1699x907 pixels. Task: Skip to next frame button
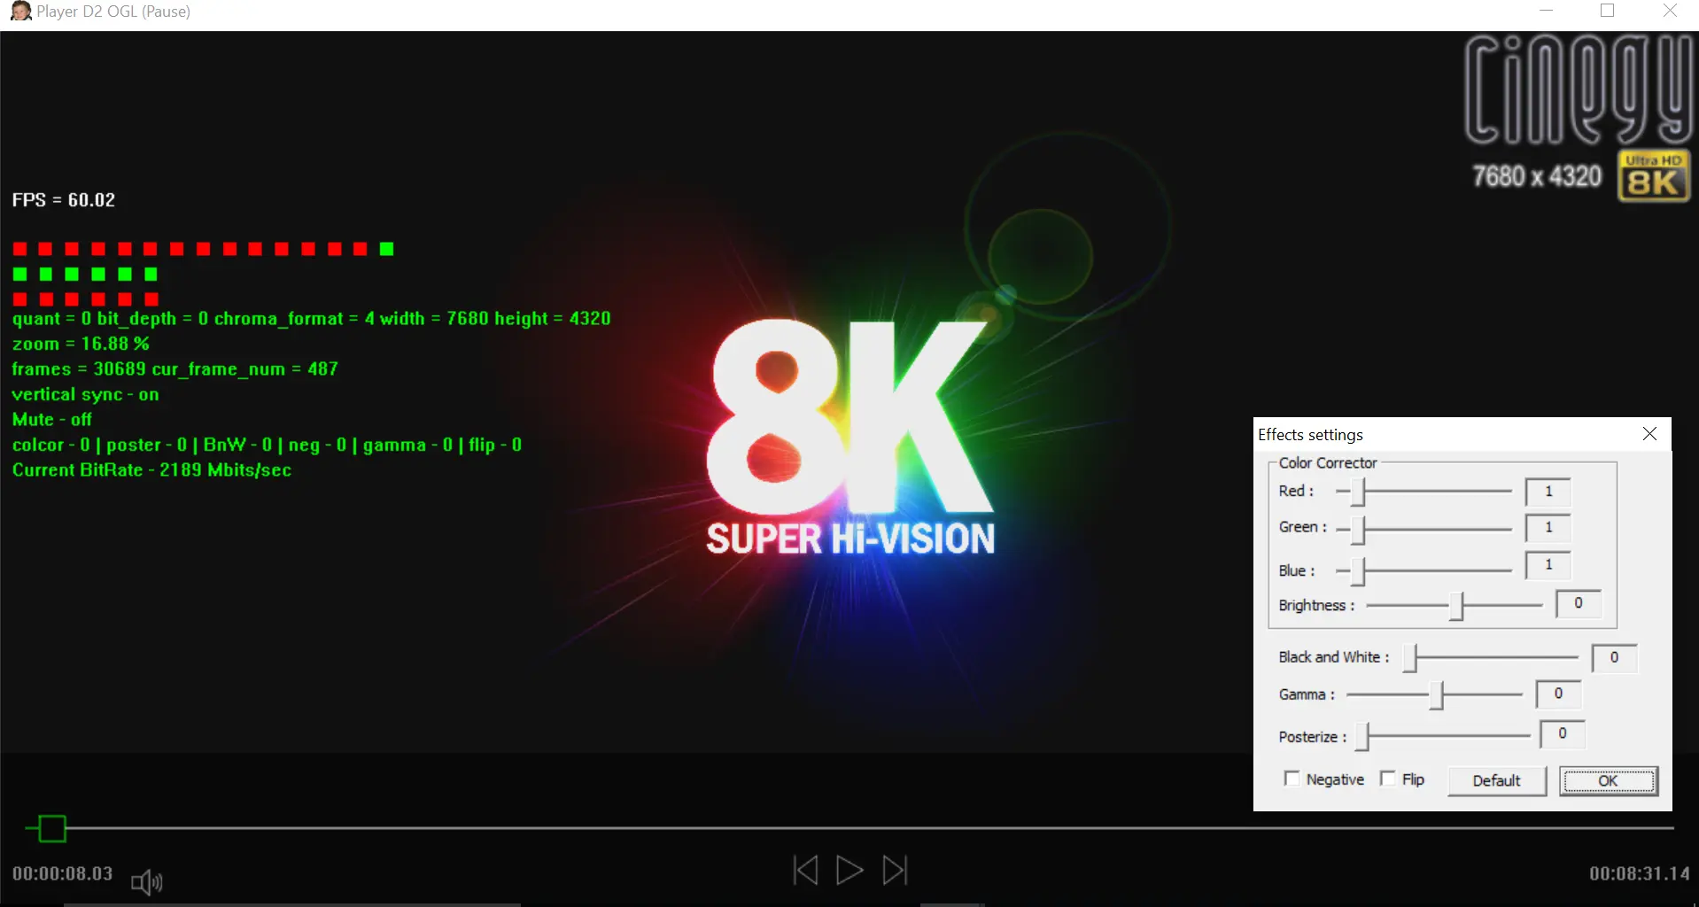895,870
